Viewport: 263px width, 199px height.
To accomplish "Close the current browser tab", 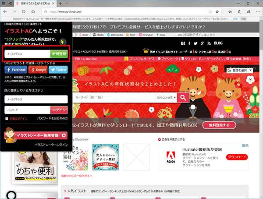I will coord(53,4).
